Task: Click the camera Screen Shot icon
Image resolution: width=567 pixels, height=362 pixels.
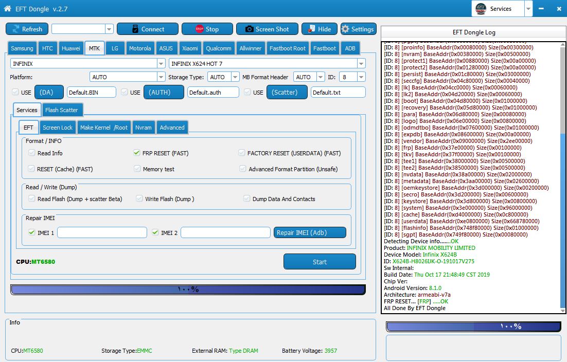Action: click(x=249, y=29)
